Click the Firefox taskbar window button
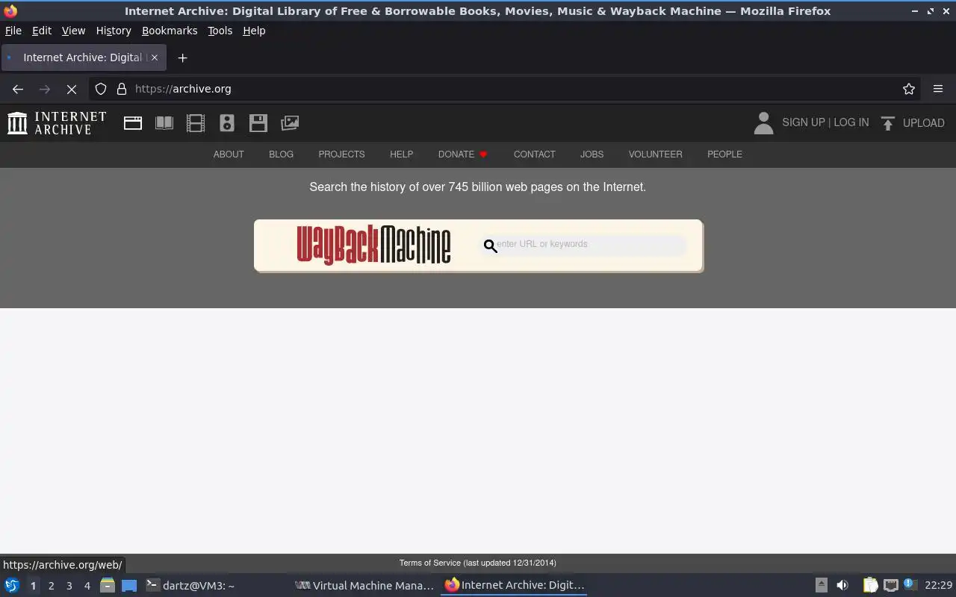 pos(515,585)
